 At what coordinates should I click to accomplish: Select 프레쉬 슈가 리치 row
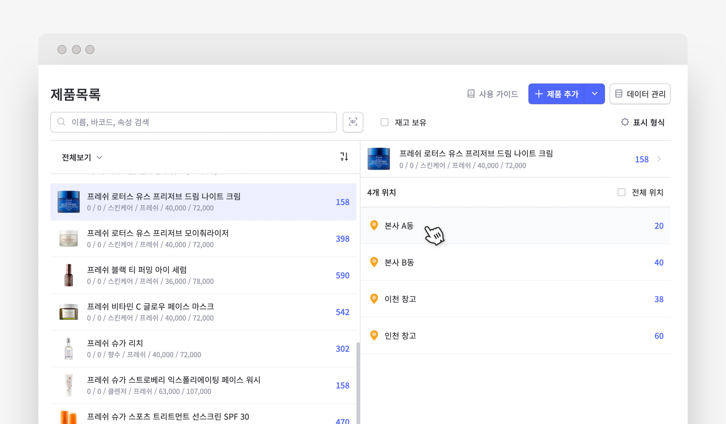[x=203, y=348]
